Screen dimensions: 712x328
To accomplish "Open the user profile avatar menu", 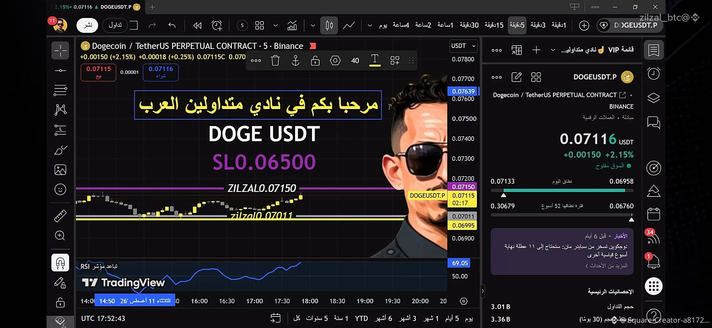I will click(x=60, y=26).
